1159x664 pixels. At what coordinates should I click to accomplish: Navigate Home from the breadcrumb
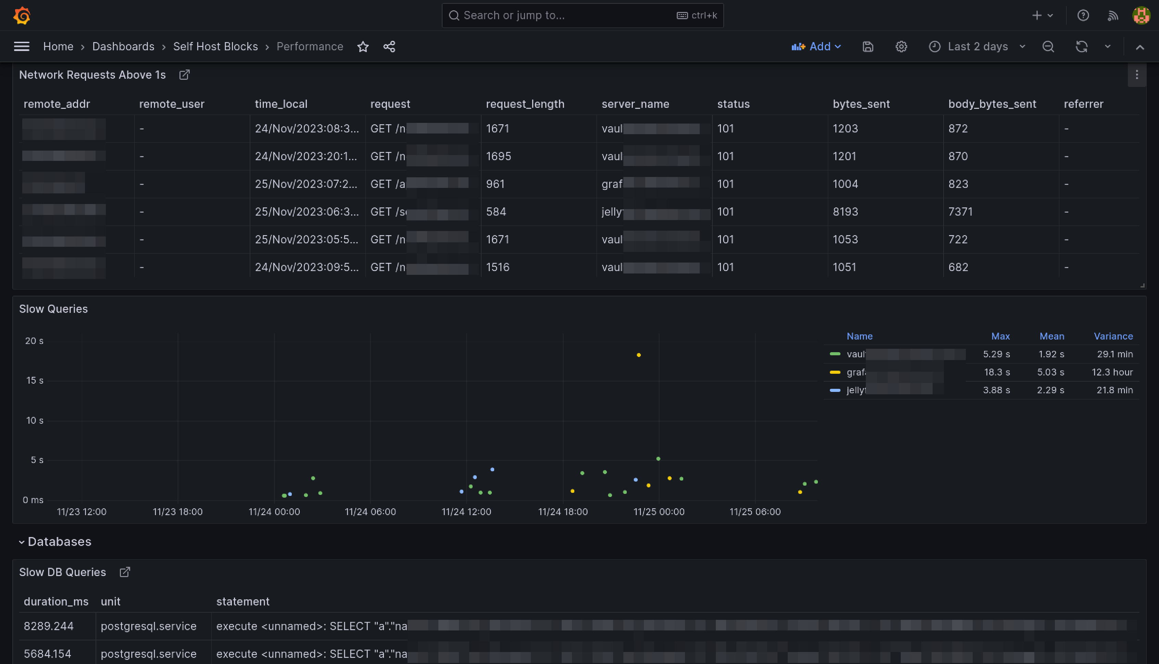[x=59, y=47]
